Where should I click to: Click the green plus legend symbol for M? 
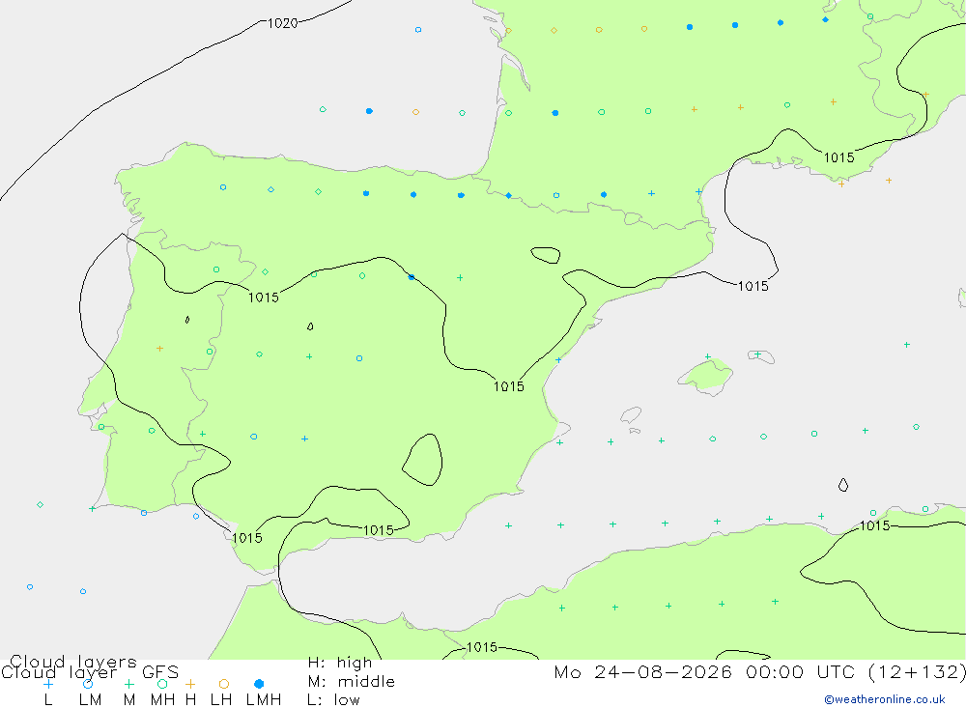(128, 684)
